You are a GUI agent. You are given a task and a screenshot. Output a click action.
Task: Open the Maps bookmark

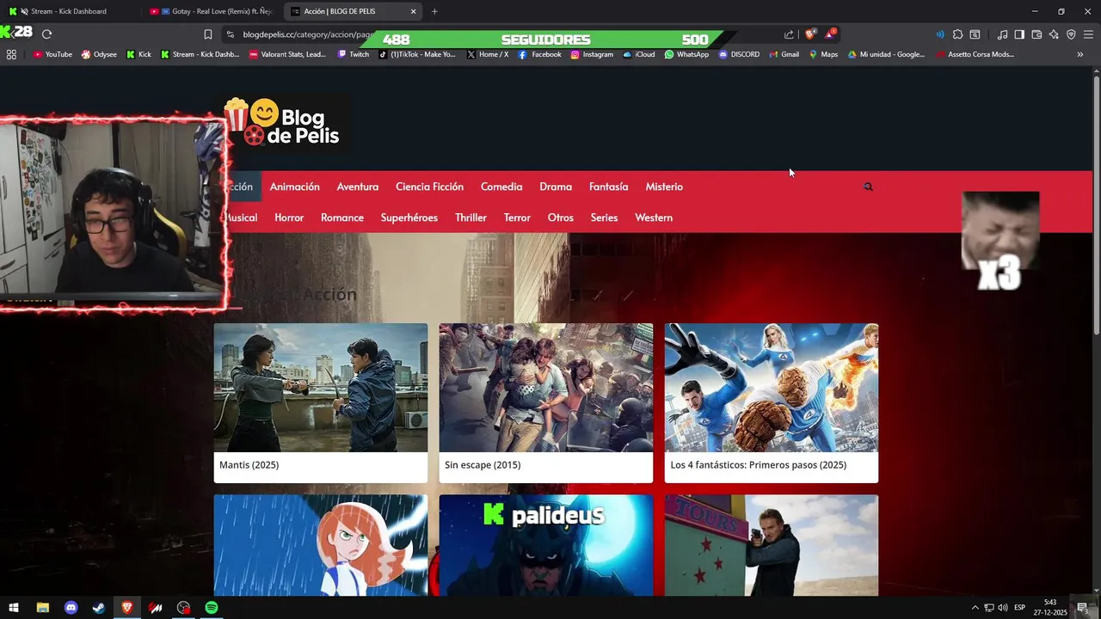823,54
